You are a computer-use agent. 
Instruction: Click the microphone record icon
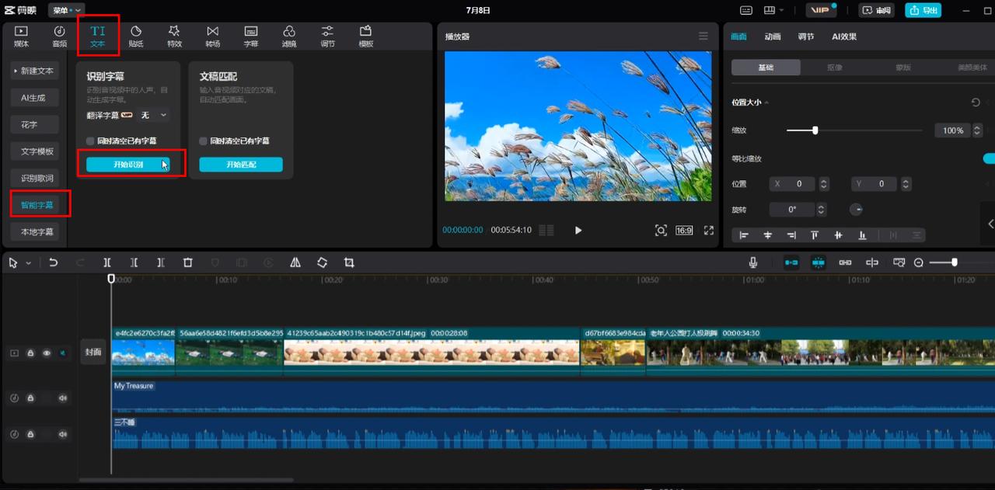[753, 263]
